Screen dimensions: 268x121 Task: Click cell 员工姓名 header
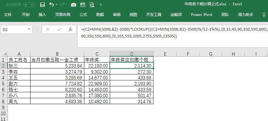19,60
